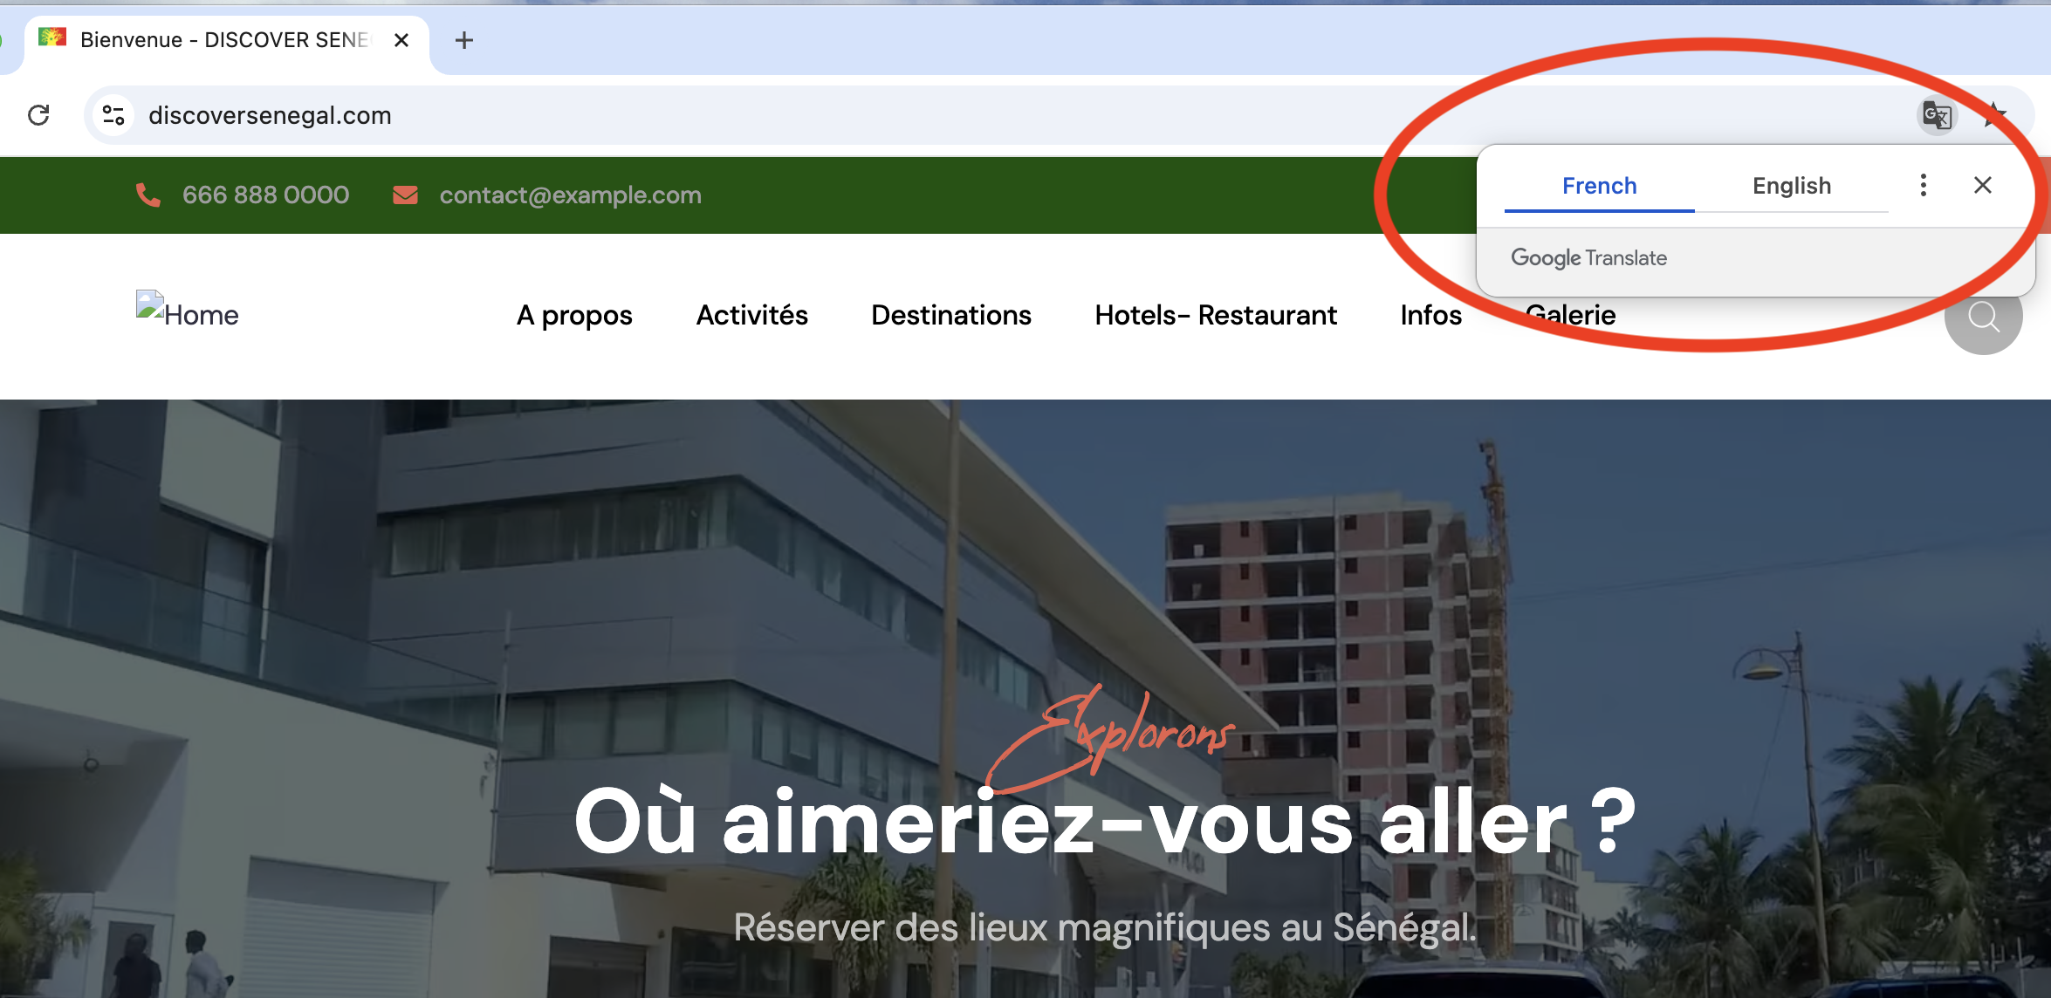2051x998 pixels.
Task: Click the Google Translate icon in address bar
Action: point(1937,115)
